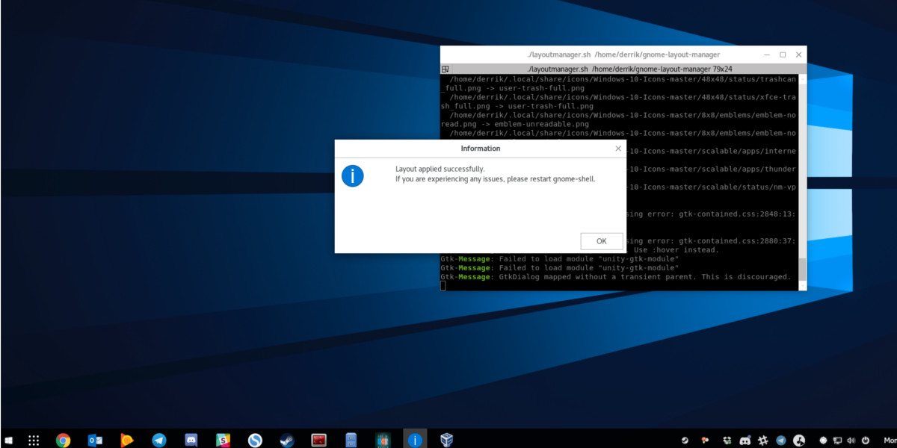Screen dimensions: 897x448
Task: Open Google Play Music from the taskbar
Action: 128,441
